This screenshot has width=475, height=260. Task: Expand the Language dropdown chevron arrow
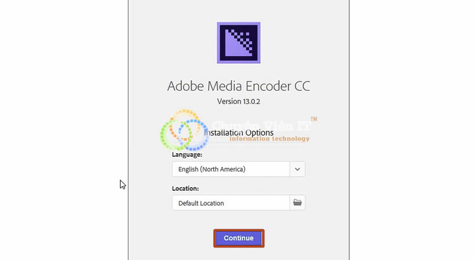tap(297, 169)
